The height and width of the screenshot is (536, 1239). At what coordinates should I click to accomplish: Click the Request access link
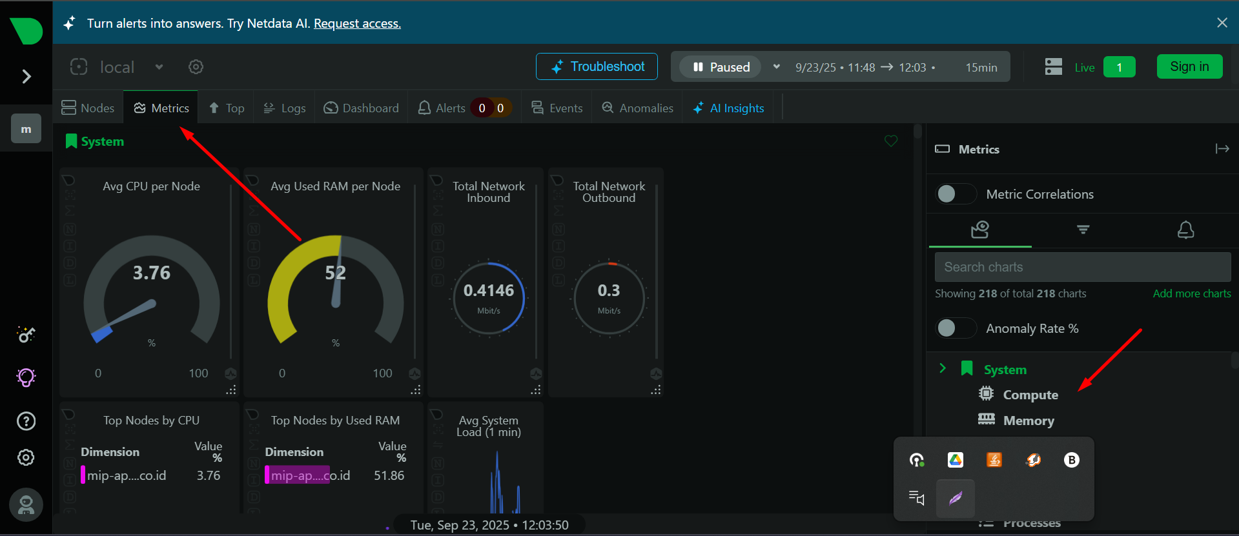357,23
